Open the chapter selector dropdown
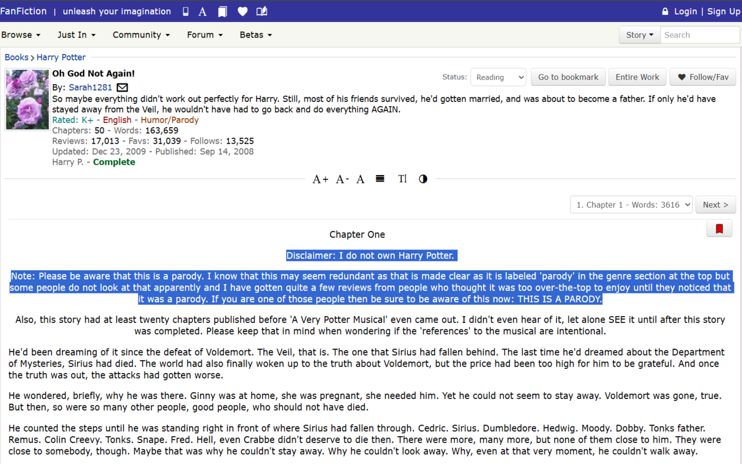The width and height of the screenshot is (742, 464). [631, 205]
